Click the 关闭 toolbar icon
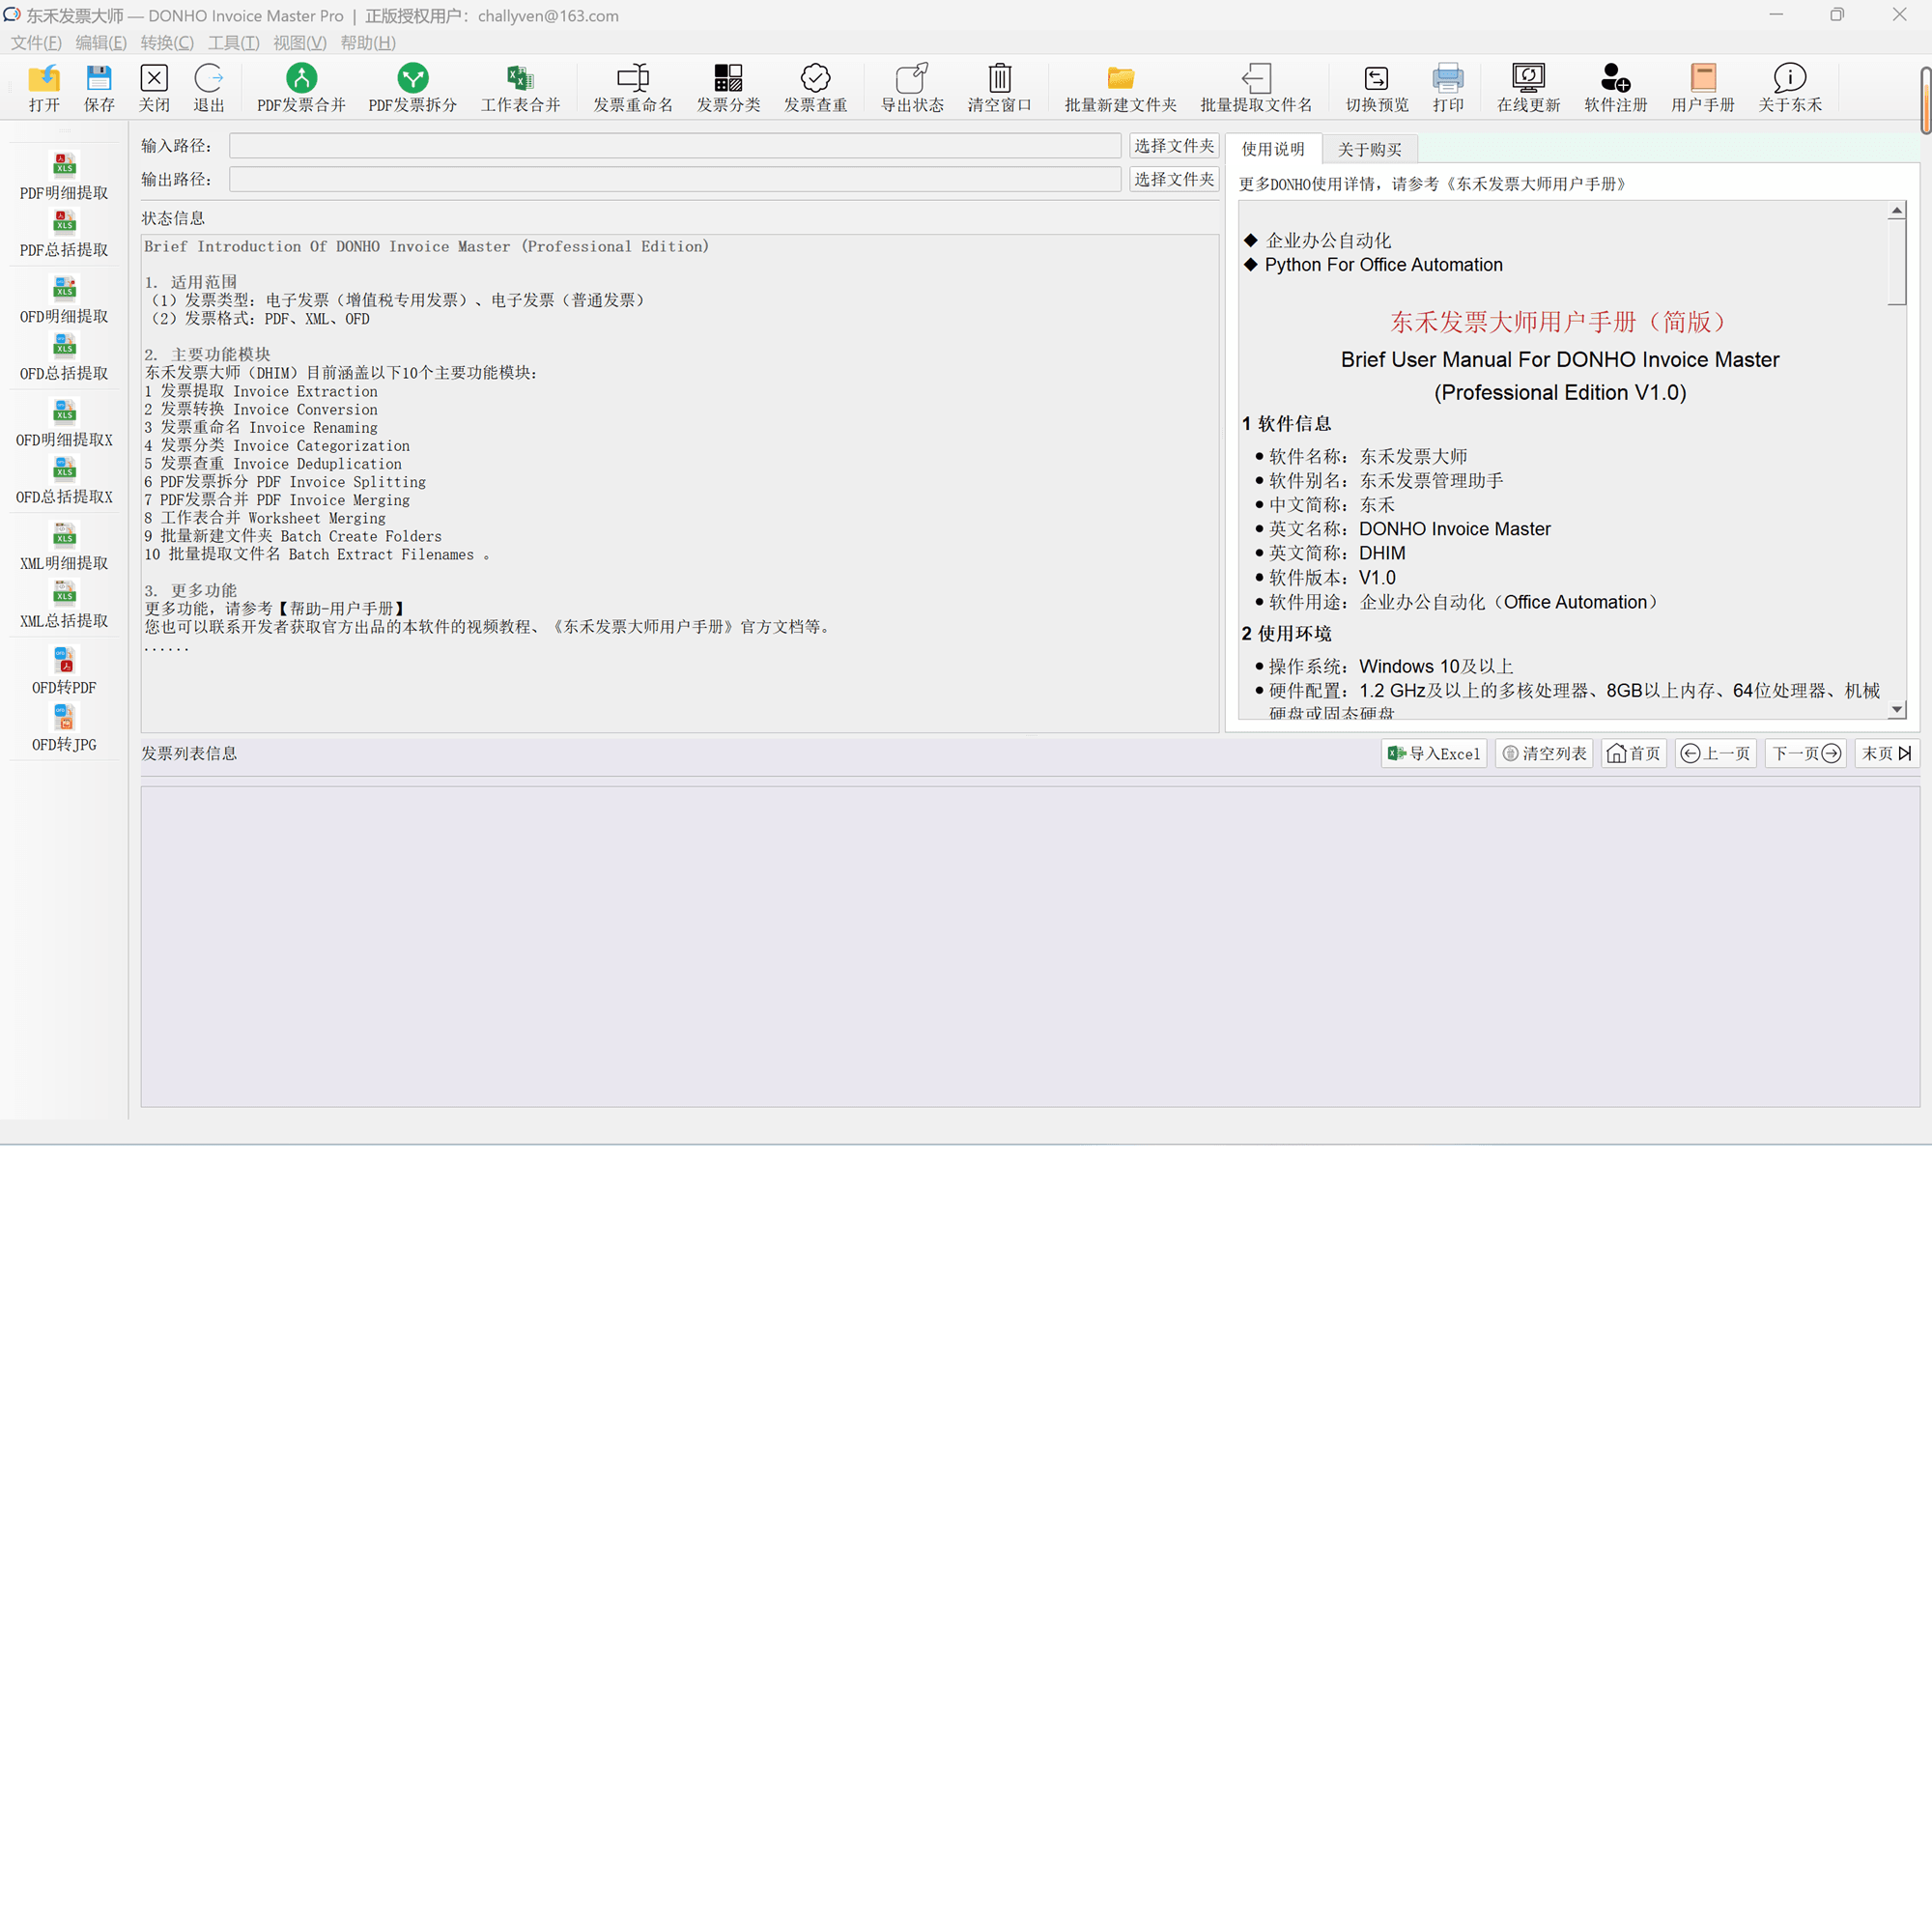 point(154,88)
